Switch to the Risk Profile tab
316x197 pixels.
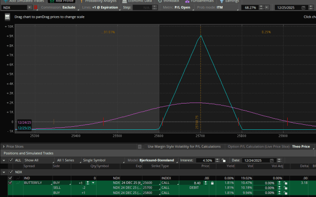tap(62, 1)
